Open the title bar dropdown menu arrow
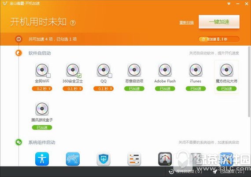This screenshot has width=251, height=177. (x=229, y=4)
